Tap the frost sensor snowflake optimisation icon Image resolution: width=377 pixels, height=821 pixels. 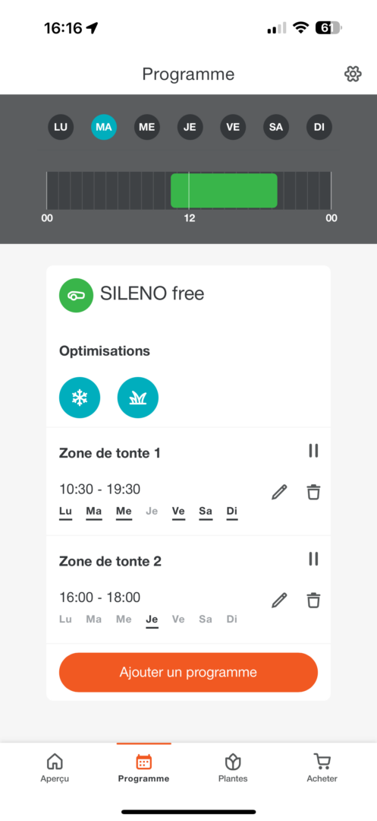tap(80, 398)
